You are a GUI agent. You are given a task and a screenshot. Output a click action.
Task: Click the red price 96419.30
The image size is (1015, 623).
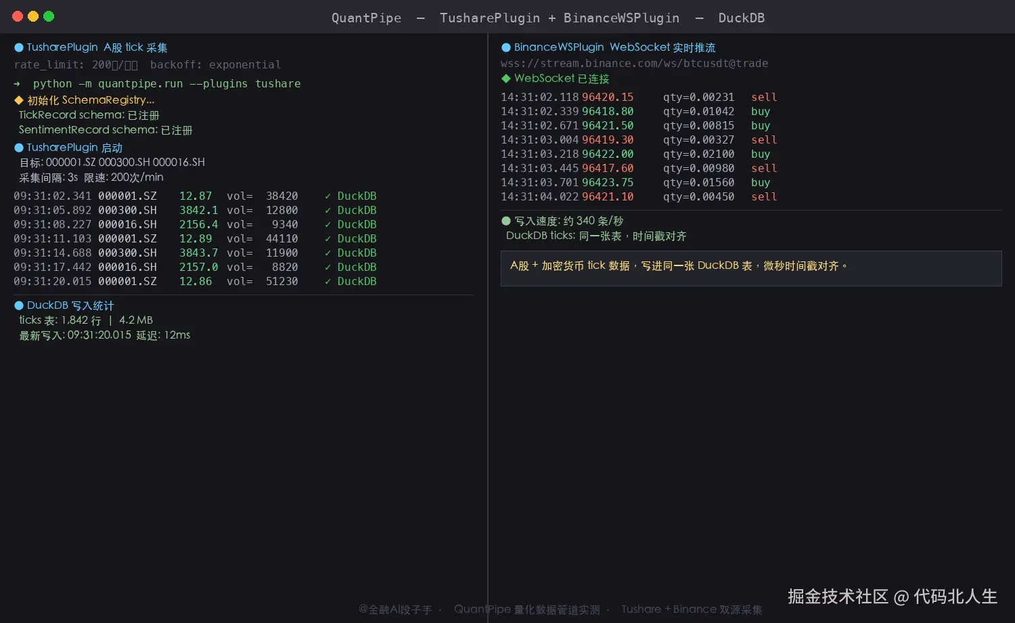coord(608,140)
